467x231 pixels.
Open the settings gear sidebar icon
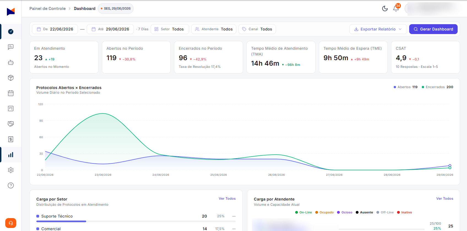(x=11, y=170)
